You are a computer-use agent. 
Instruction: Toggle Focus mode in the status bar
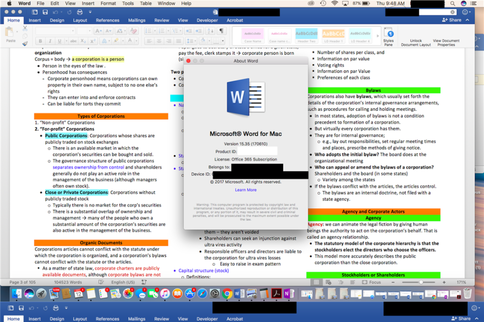372,282
